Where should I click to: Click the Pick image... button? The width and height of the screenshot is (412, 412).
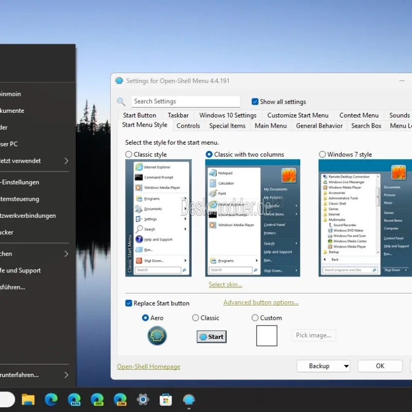(314, 335)
